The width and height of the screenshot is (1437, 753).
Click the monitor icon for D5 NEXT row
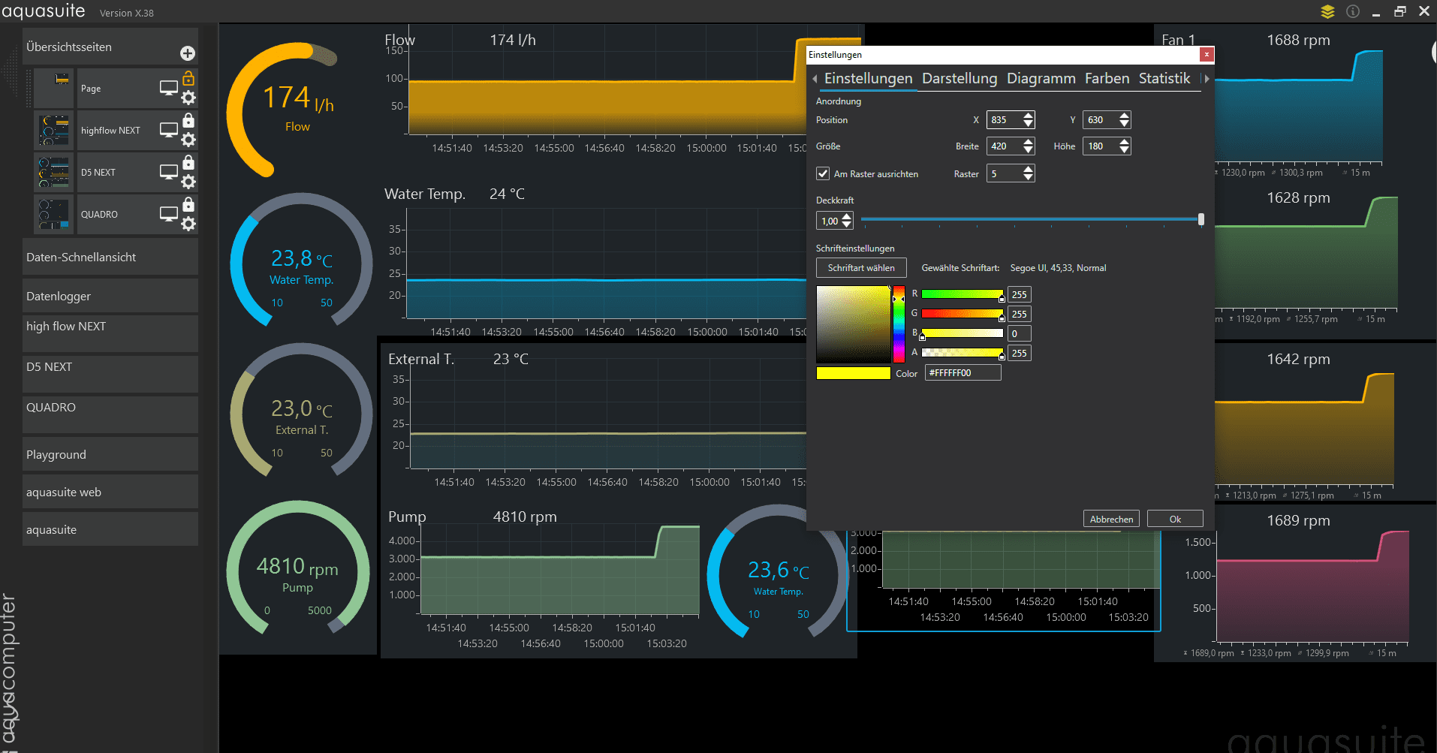(169, 172)
